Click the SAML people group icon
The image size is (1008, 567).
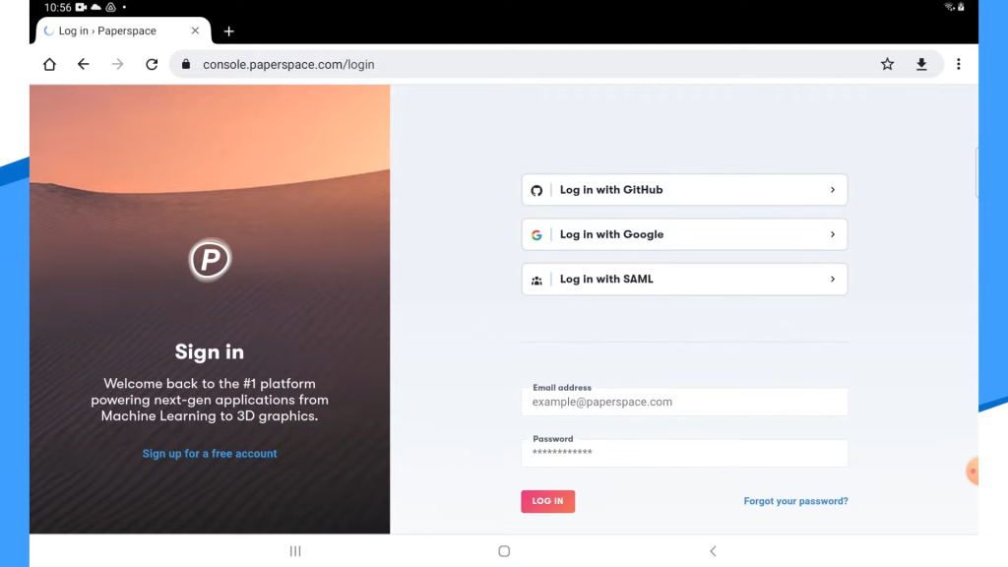[536, 281]
